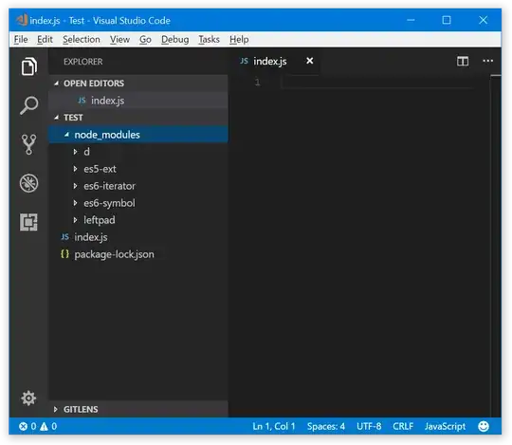Click the errors count icon in status bar
The width and height of the screenshot is (512, 445).
pos(23,426)
